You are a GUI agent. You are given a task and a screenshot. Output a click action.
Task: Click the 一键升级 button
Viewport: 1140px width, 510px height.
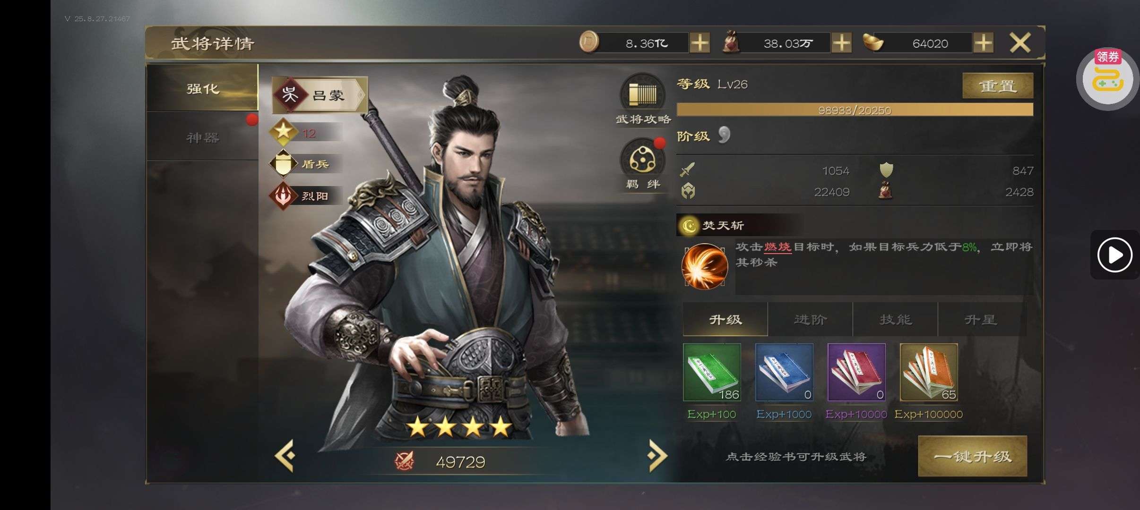click(973, 456)
